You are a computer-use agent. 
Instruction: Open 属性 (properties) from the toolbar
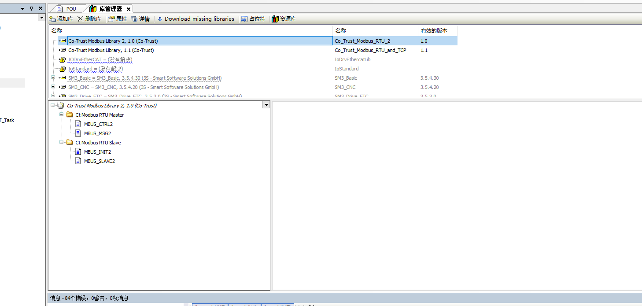[x=118, y=19]
